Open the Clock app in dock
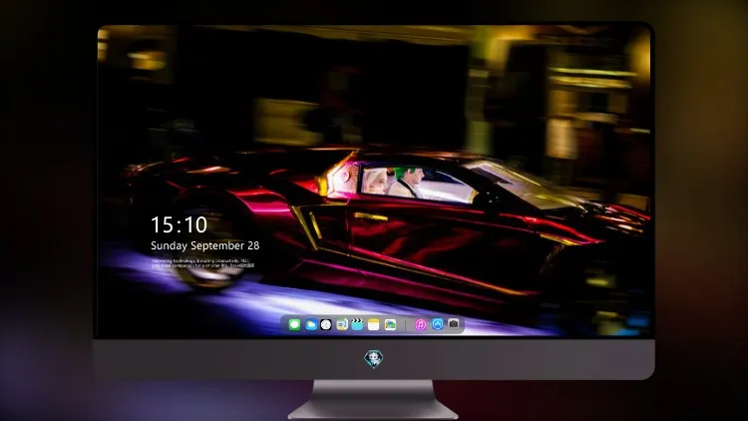 click(326, 325)
